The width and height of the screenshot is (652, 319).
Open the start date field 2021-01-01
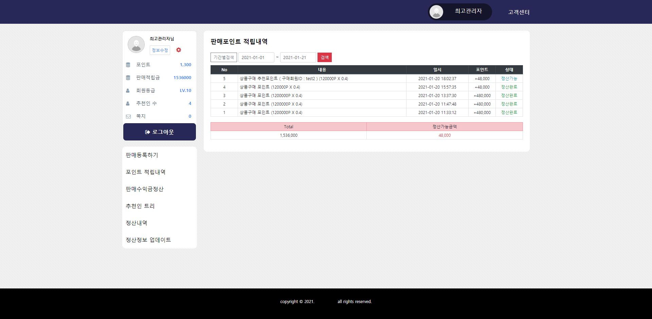pos(256,57)
